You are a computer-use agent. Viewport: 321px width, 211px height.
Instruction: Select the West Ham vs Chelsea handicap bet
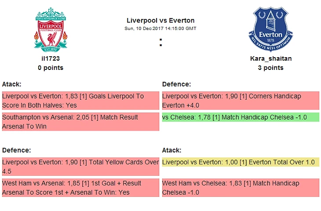240,188
